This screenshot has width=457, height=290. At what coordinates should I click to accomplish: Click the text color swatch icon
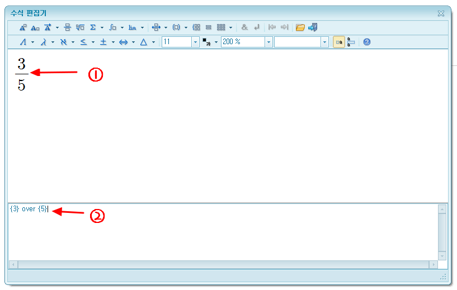tap(206, 42)
